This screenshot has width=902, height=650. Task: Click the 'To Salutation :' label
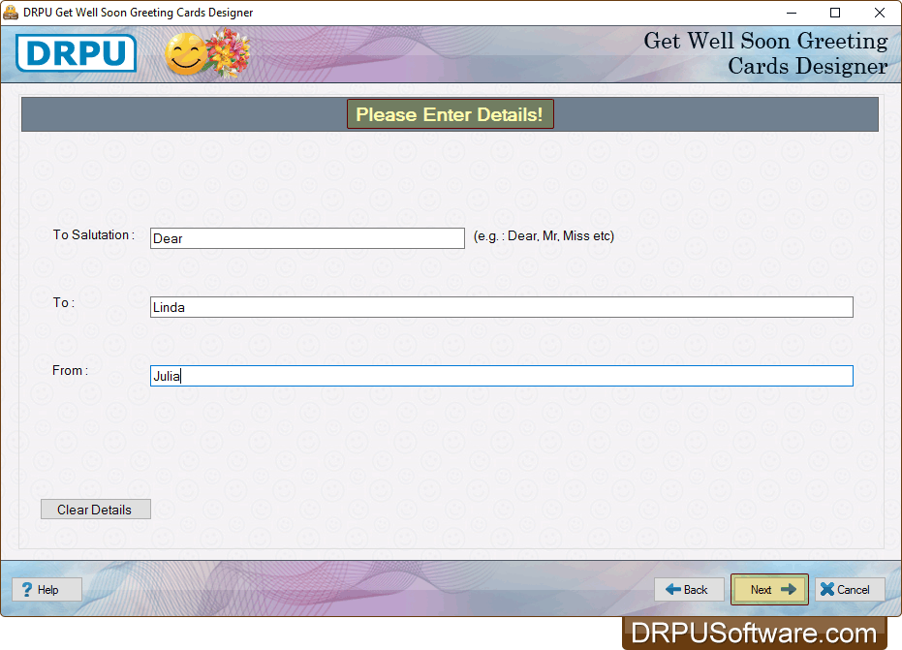coord(94,234)
